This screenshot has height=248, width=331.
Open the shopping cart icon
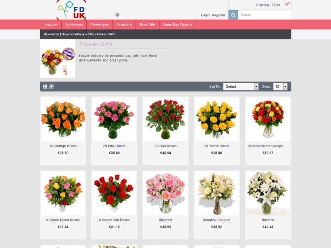click(287, 5)
